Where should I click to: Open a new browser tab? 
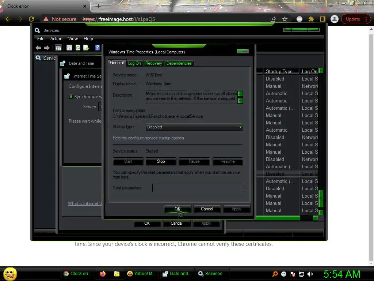coord(99,6)
